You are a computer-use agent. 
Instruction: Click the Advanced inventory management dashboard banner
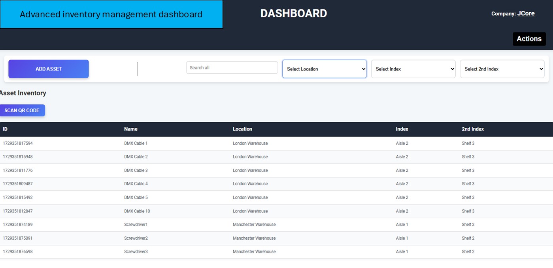111,15
